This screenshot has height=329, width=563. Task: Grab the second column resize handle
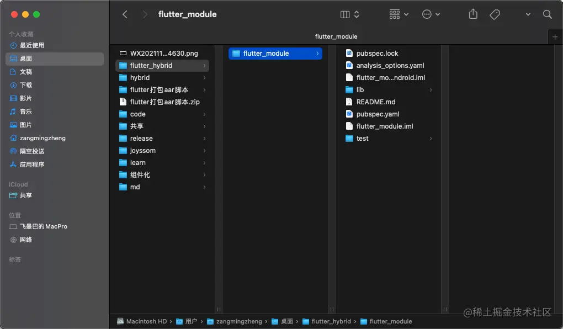(332, 309)
